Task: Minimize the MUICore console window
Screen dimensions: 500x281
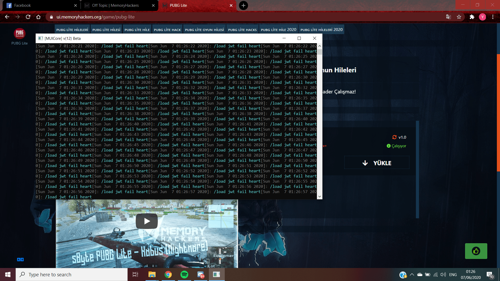Action: (x=284, y=38)
